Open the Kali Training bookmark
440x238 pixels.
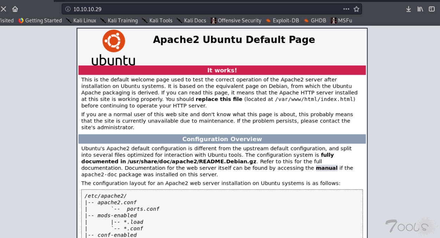[119, 20]
